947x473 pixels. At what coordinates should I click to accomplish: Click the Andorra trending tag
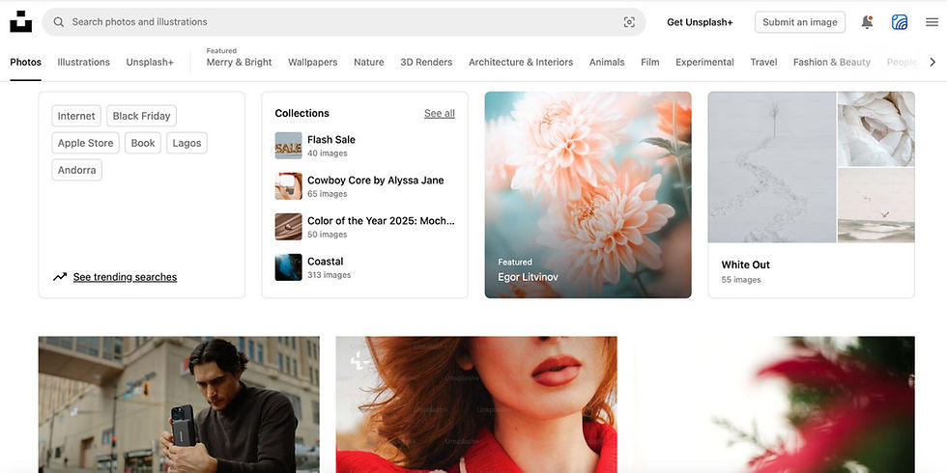tap(76, 170)
